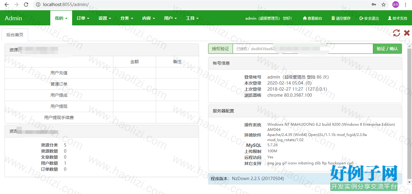Screen dimensions: 412x194
Task: Bookmark this page with star icon
Action: tap(384, 5)
